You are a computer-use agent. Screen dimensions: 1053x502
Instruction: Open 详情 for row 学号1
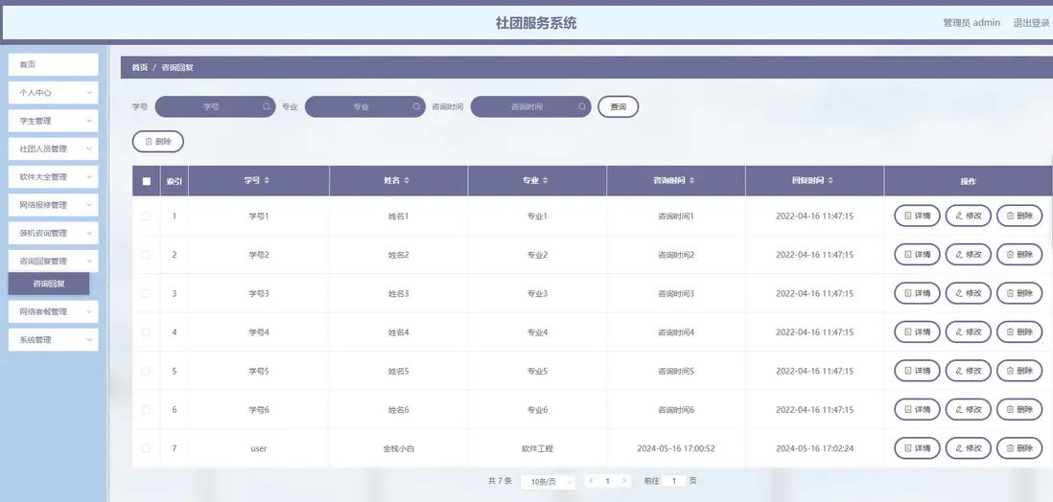917,217
